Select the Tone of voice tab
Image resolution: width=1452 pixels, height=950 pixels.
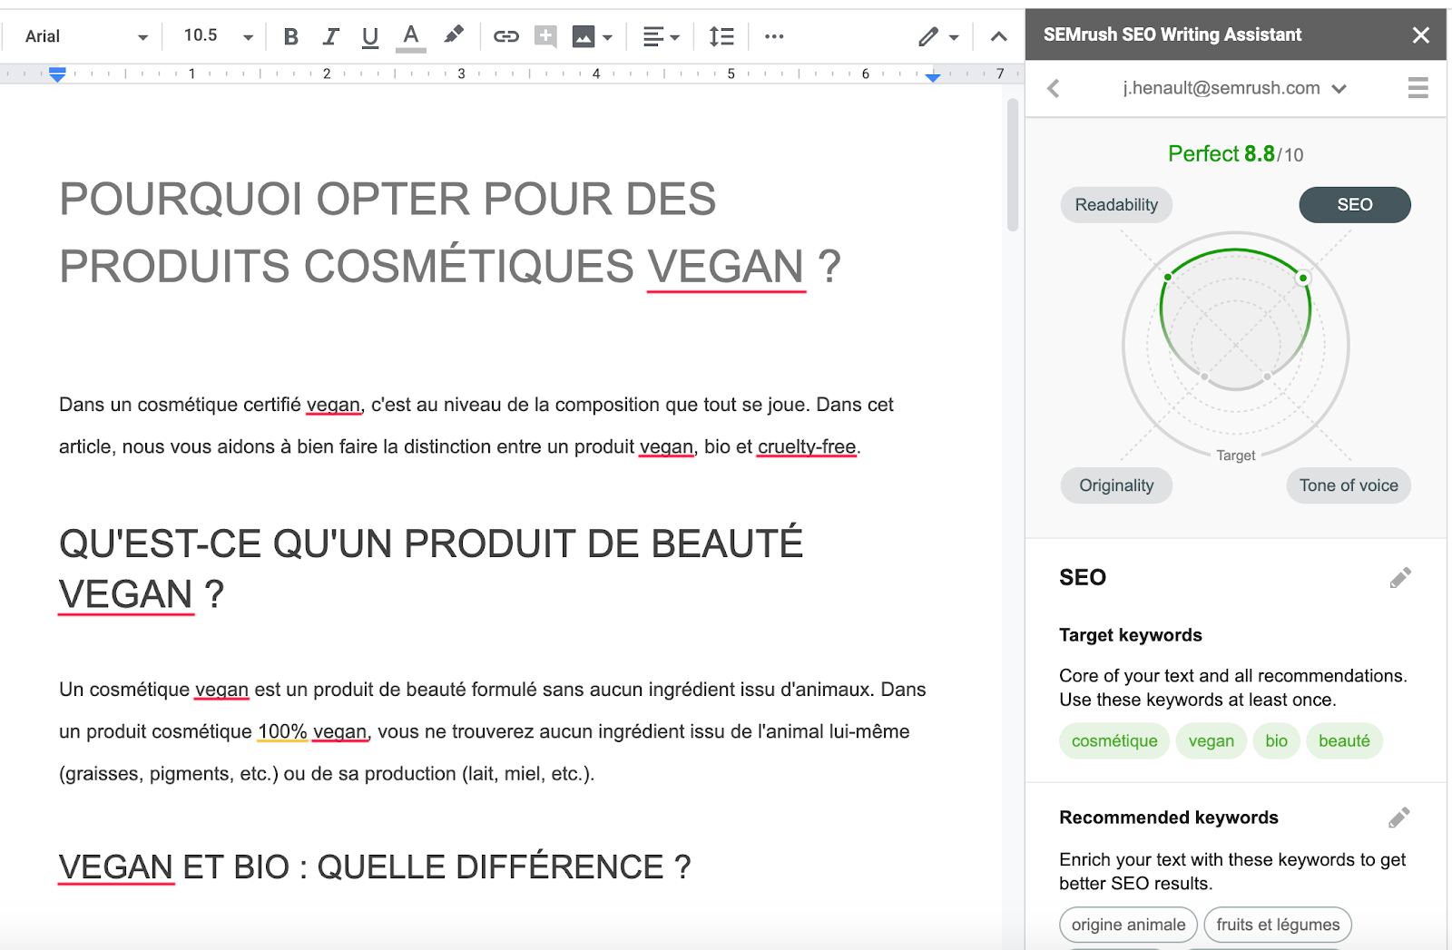(x=1348, y=485)
